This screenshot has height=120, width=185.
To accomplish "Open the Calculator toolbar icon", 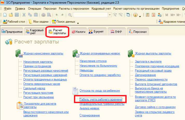I will 147,15.
